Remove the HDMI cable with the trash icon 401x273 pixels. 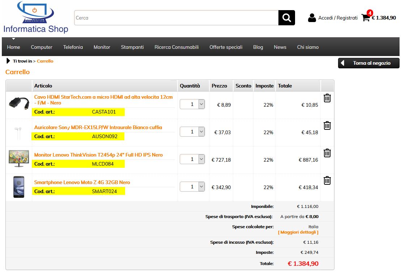(327, 98)
